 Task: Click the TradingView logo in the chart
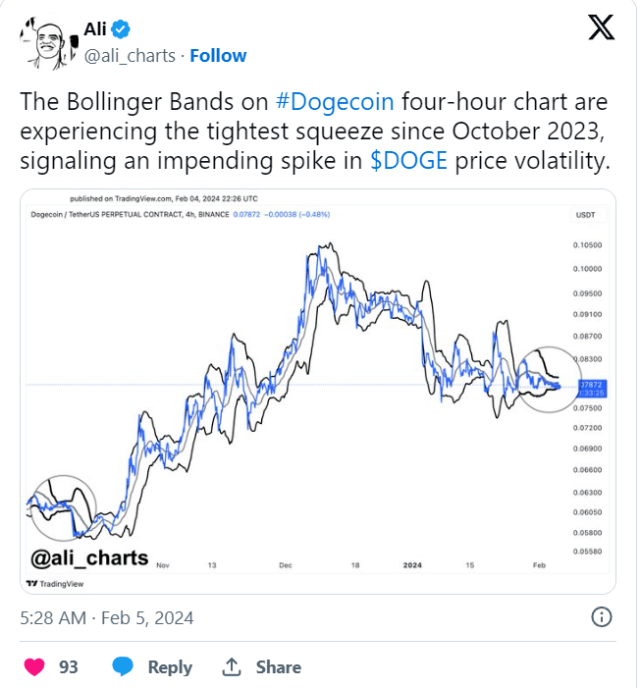tap(55, 584)
